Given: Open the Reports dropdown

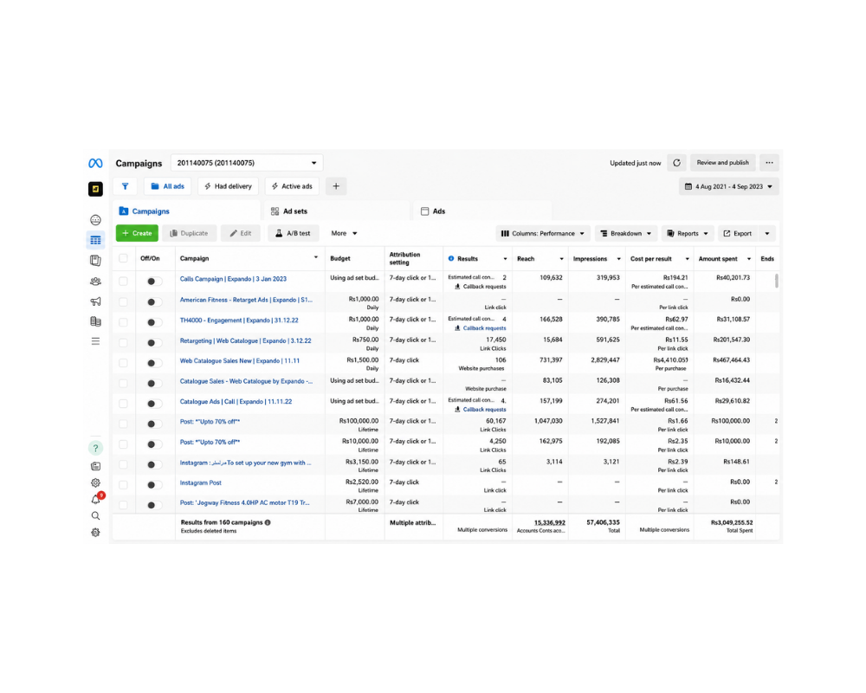Looking at the screenshot, I should (x=688, y=233).
